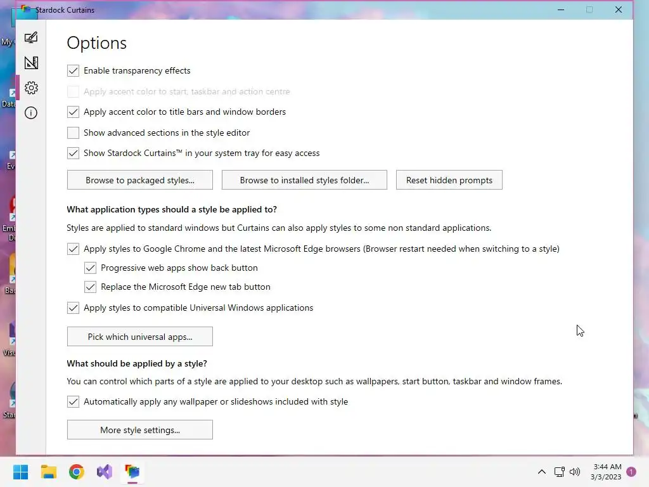The height and width of the screenshot is (487, 649).
Task: Toggle Replace Microsoft Edge new tab button
Action: (x=90, y=287)
